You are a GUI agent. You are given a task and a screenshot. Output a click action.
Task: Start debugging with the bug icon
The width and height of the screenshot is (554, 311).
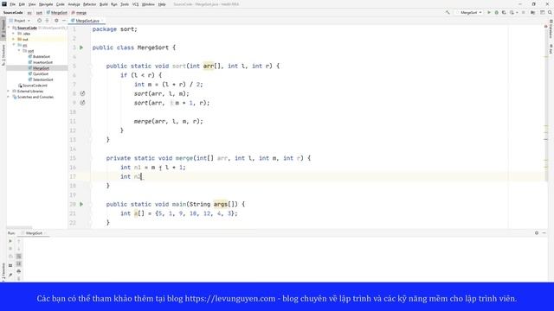[496, 12]
